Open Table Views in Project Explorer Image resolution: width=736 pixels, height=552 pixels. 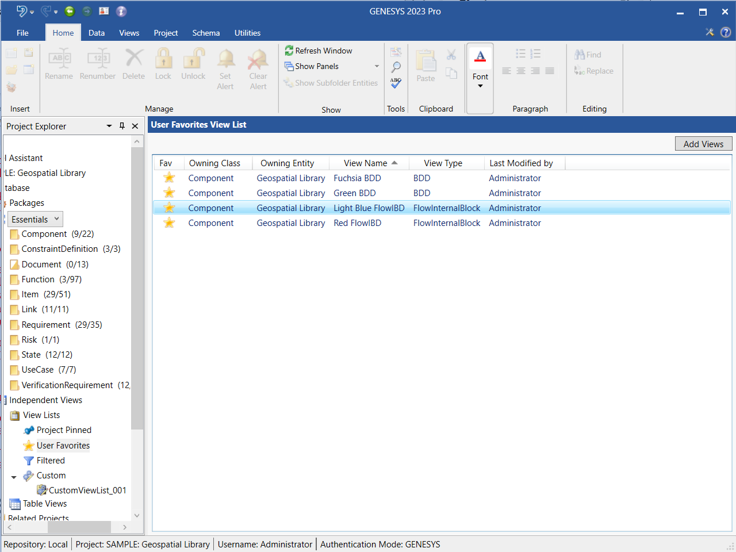click(x=45, y=504)
